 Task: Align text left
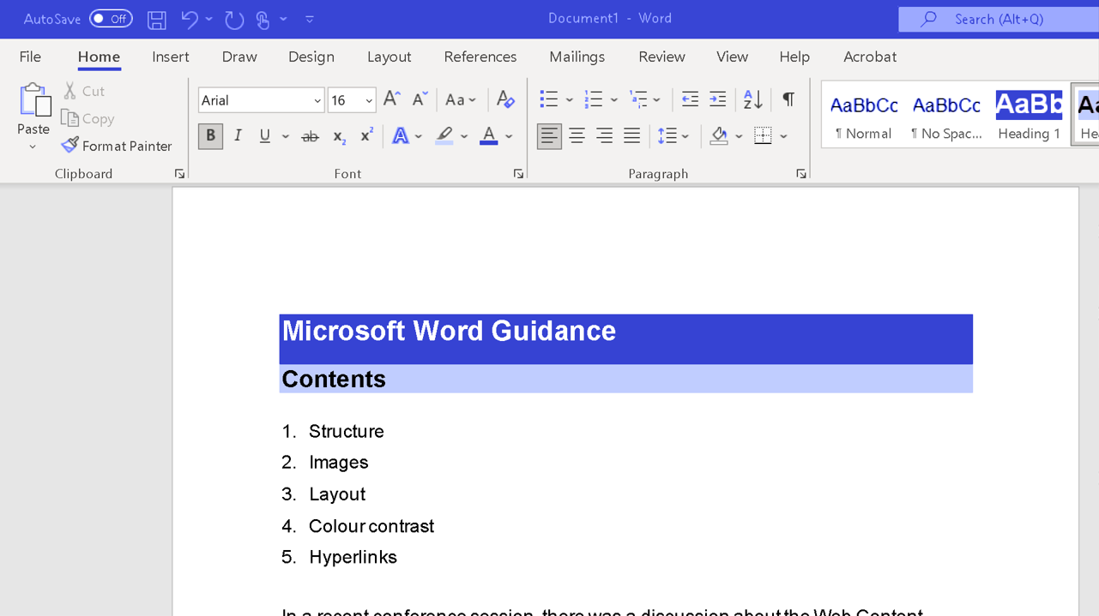[549, 136]
